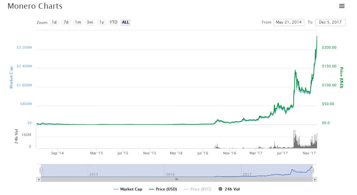Click the 2016 label in navigator
Screen dimensions: 357x195
click(170, 174)
